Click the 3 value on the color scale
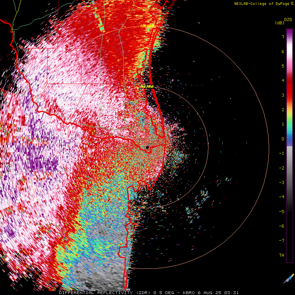 283,95
